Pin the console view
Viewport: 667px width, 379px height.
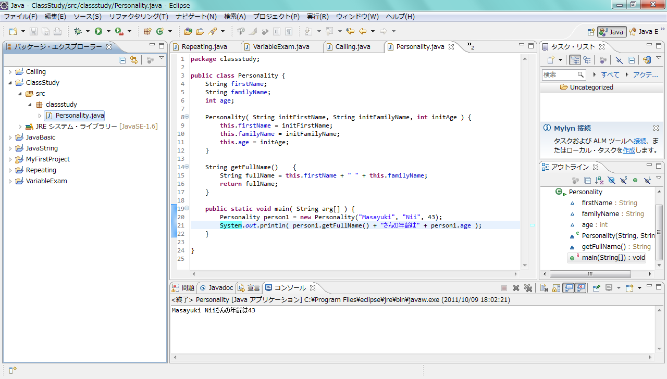click(x=596, y=288)
